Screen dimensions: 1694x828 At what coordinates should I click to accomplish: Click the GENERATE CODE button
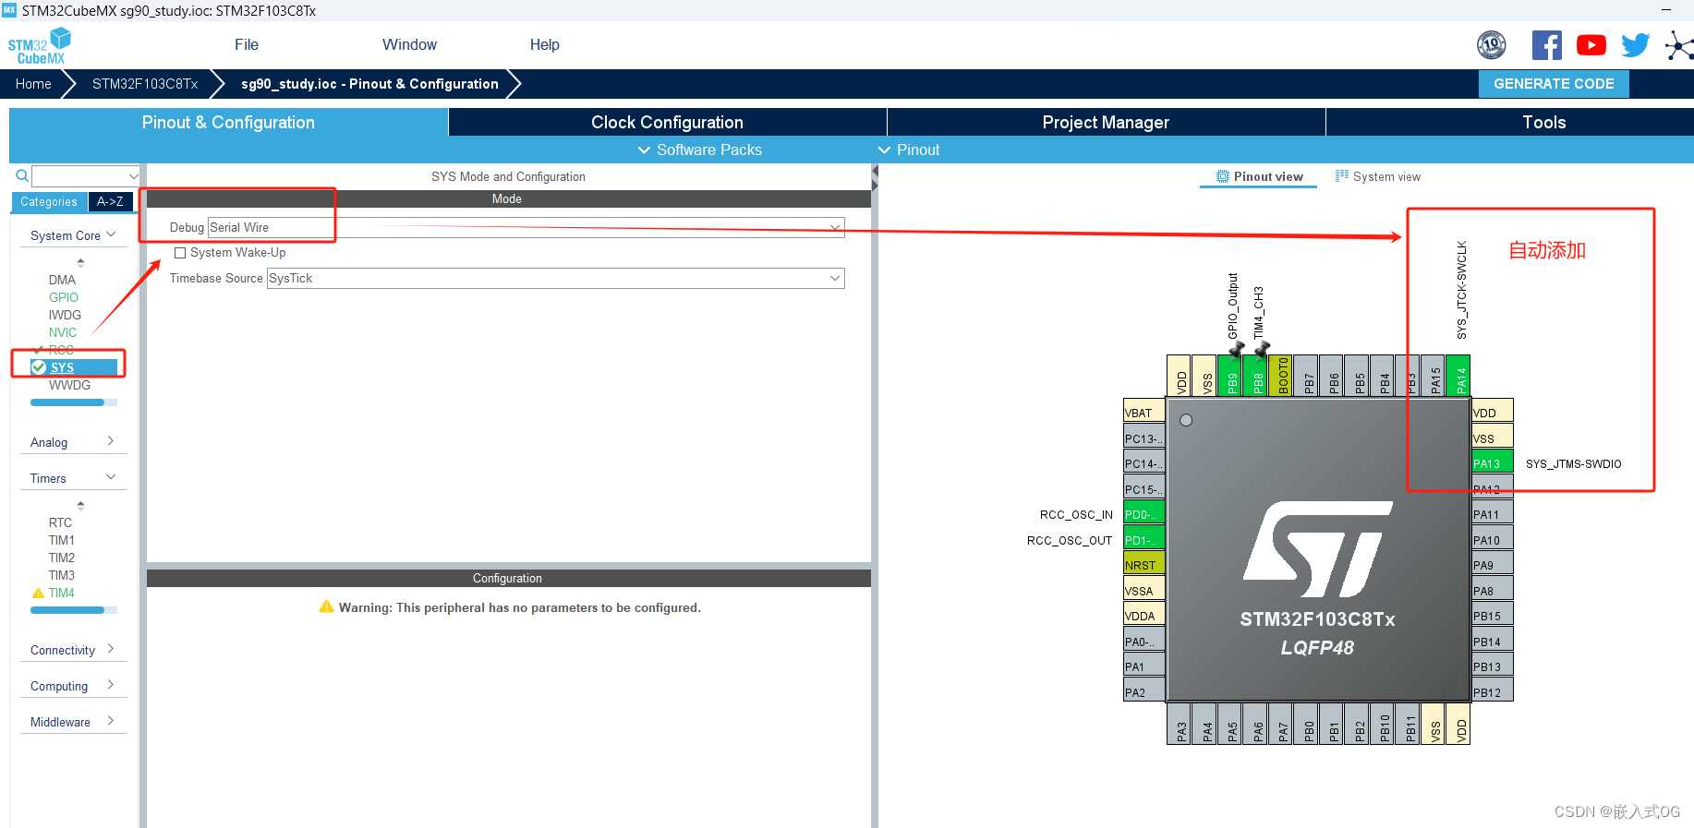point(1554,84)
